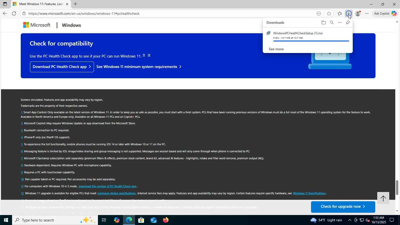Open the notification center icon
The height and width of the screenshot is (225, 400).
click(392, 220)
